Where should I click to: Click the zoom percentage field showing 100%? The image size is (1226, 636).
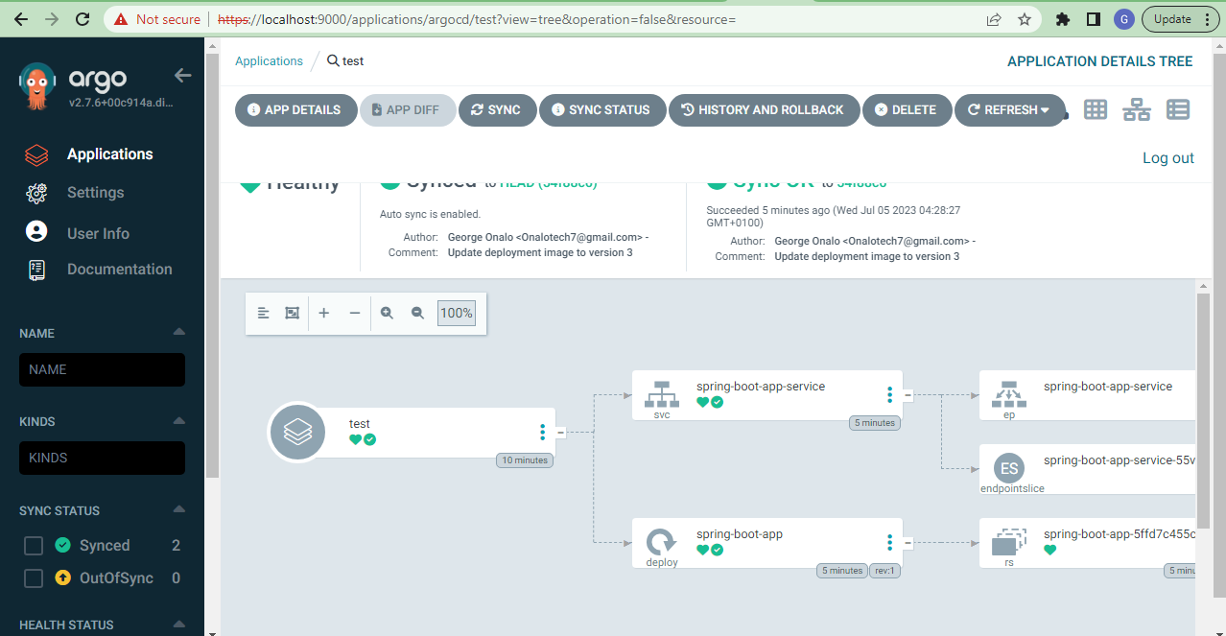coord(456,313)
